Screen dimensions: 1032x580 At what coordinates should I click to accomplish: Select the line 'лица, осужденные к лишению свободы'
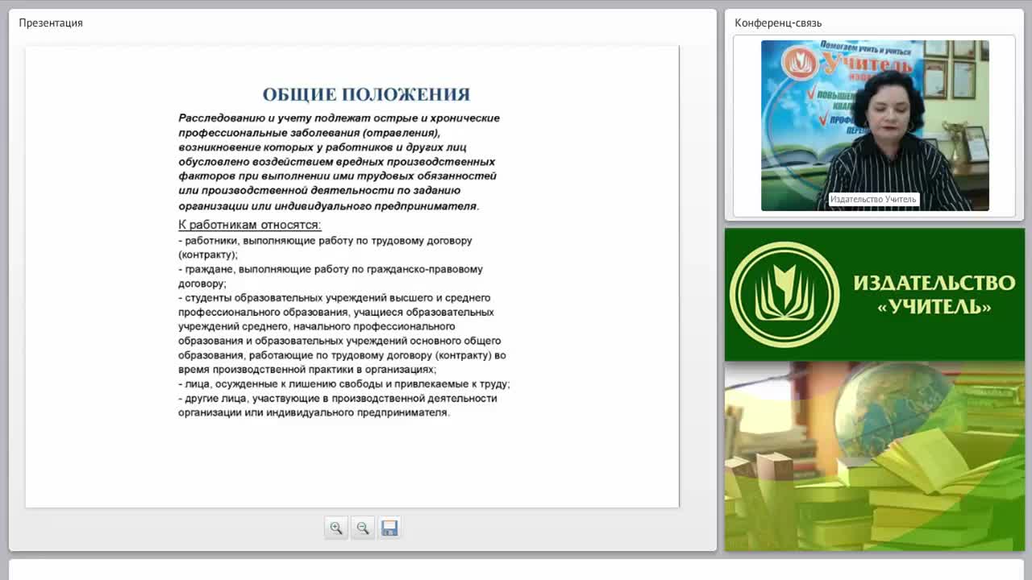click(344, 384)
